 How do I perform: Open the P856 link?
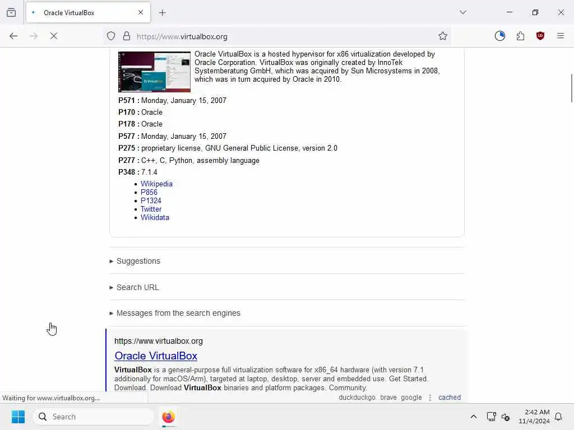point(149,193)
